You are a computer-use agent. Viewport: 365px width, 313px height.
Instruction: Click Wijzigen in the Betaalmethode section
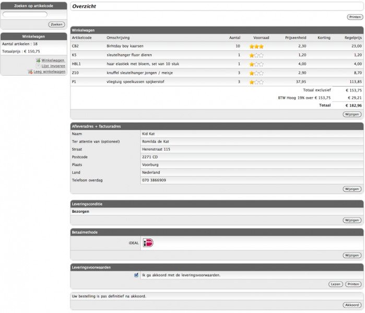pos(352,255)
